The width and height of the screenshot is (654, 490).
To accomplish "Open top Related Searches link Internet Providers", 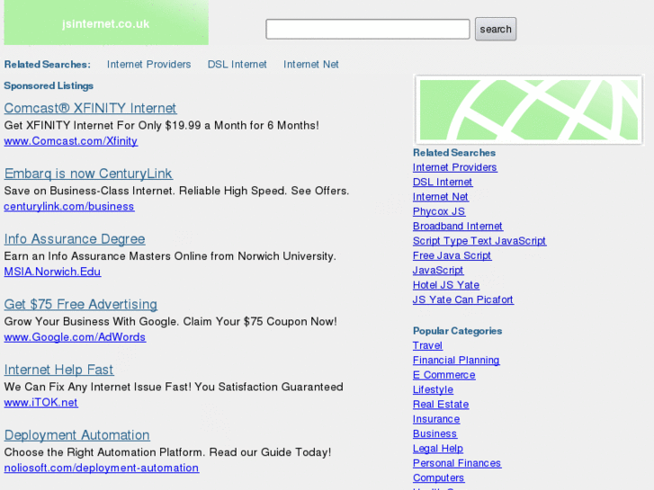I will point(149,64).
